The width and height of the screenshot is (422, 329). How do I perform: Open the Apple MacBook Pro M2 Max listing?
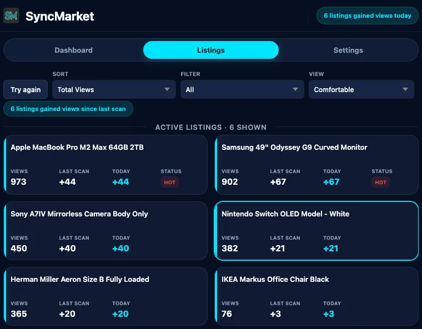tap(105, 165)
